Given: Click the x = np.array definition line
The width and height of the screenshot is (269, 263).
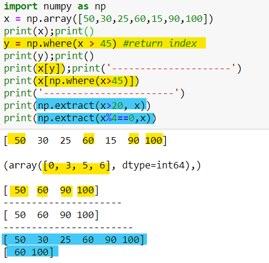Looking at the screenshot, I should click(109, 19).
